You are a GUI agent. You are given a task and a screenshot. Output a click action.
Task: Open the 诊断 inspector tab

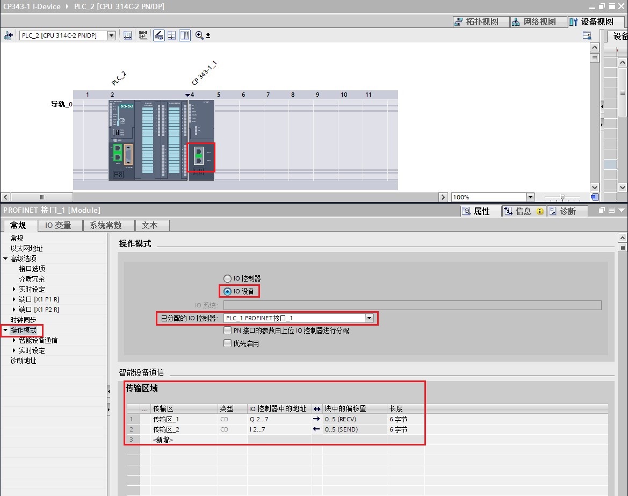pyautogui.click(x=567, y=211)
